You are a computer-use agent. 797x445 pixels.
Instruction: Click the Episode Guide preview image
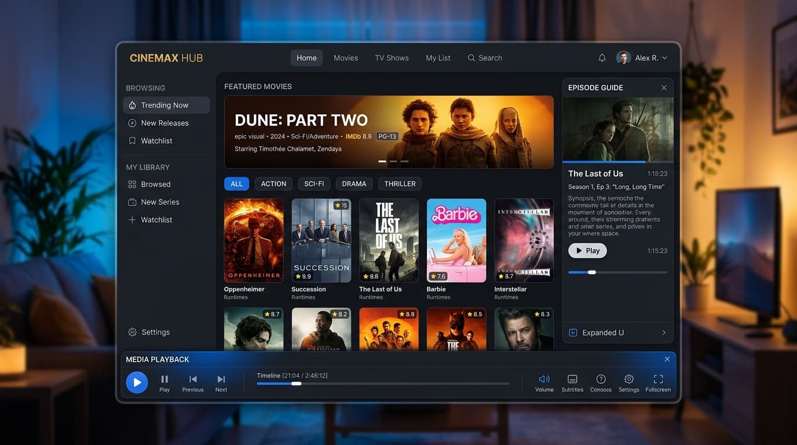coord(618,129)
